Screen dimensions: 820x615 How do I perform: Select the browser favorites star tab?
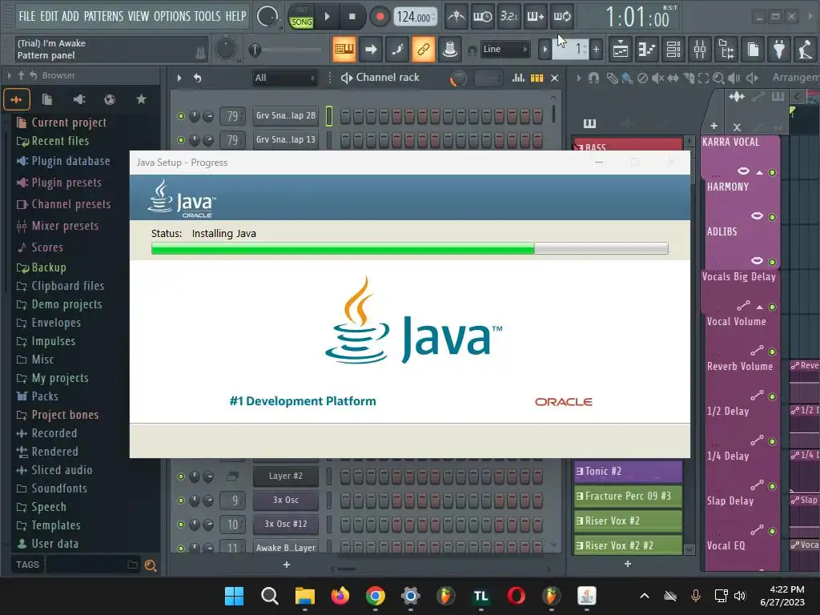point(141,99)
